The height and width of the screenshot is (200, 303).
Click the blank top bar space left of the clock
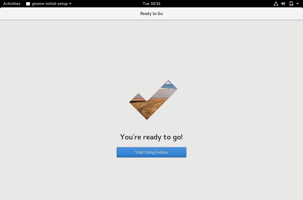coord(109,4)
